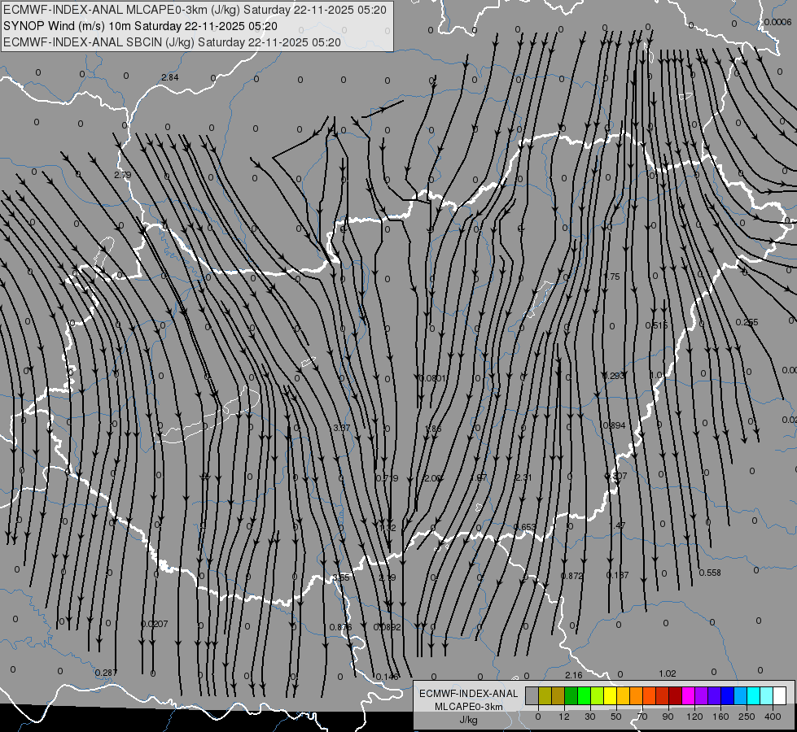The image size is (797, 732).
Task: Click the legend tick label 70
Action: pyautogui.click(x=642, y=717)
